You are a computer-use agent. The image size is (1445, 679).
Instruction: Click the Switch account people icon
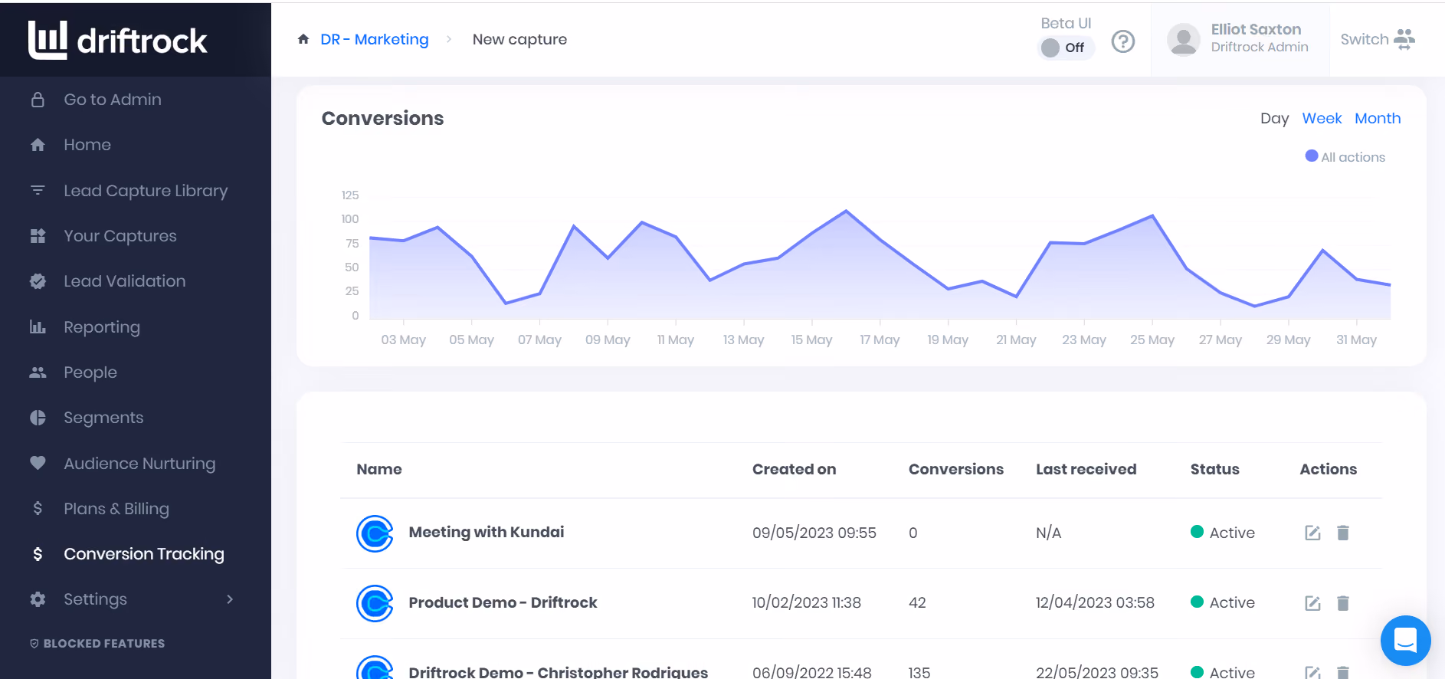point(1404,39)
